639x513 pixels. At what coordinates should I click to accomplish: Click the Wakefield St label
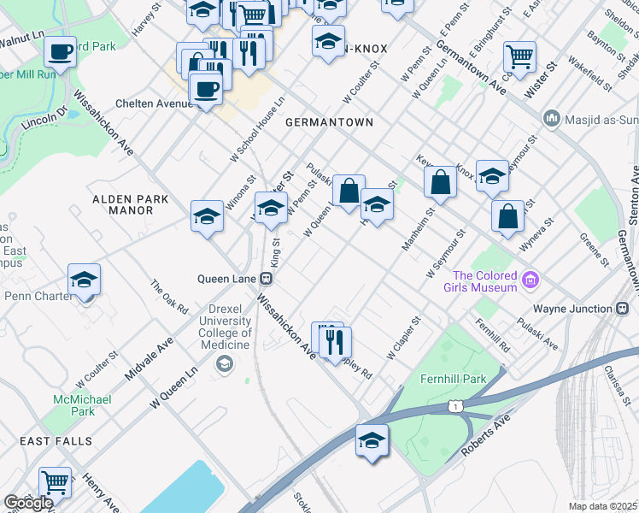589,74
